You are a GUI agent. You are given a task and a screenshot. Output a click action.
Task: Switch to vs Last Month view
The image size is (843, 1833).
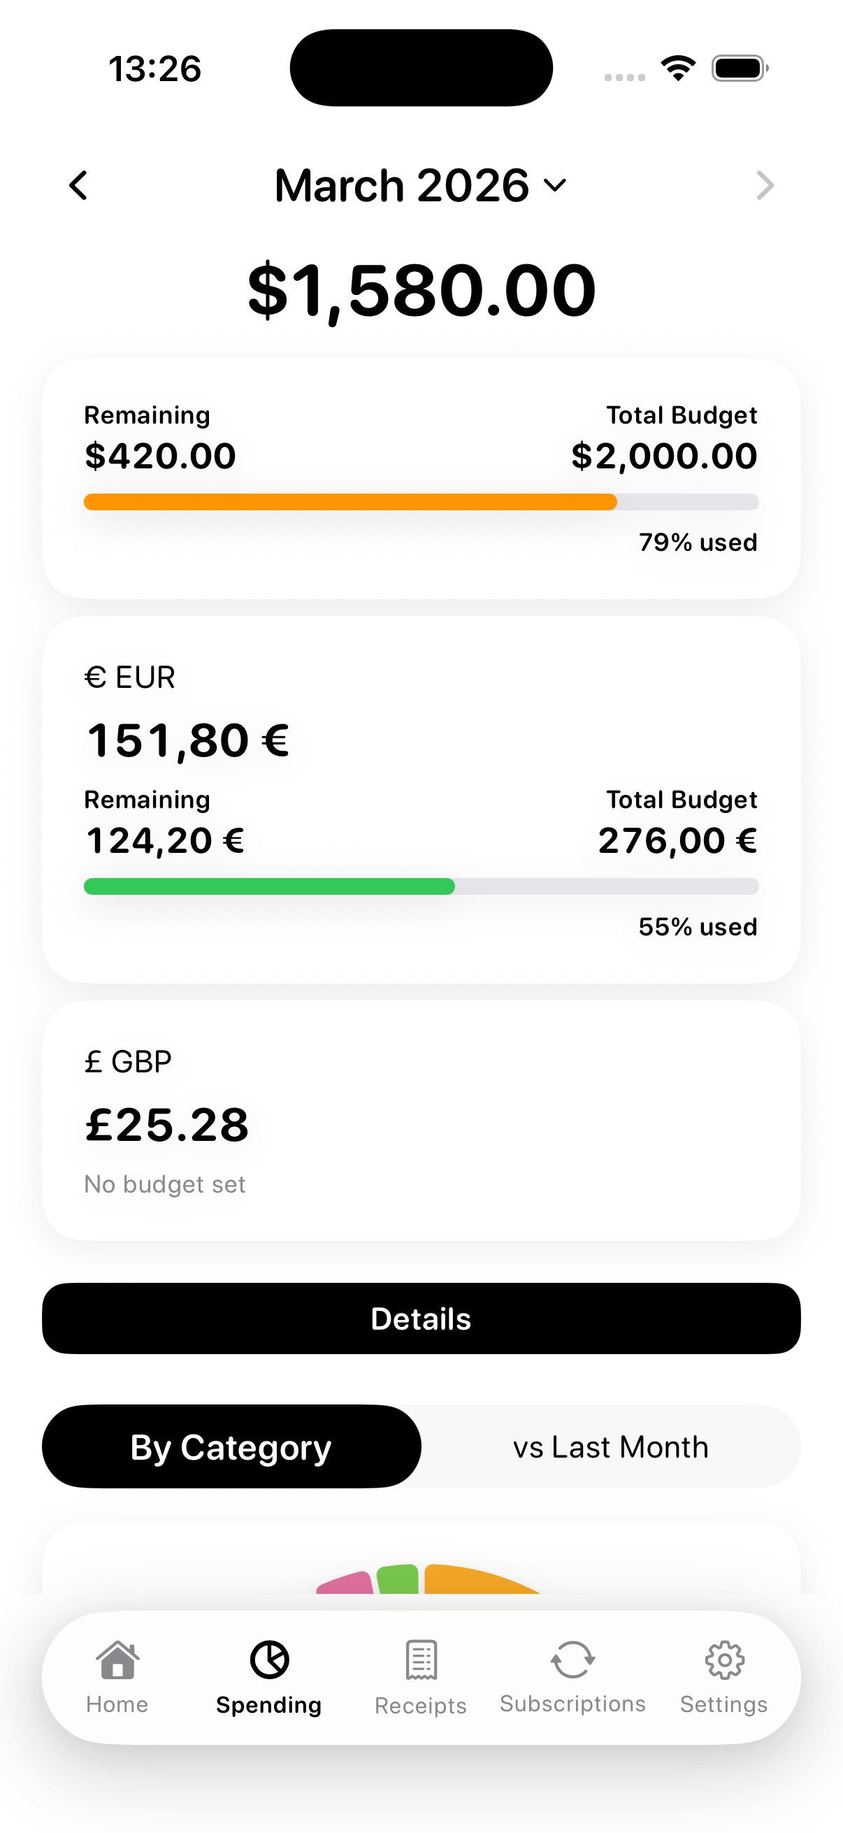click(x=610, y=1446)
